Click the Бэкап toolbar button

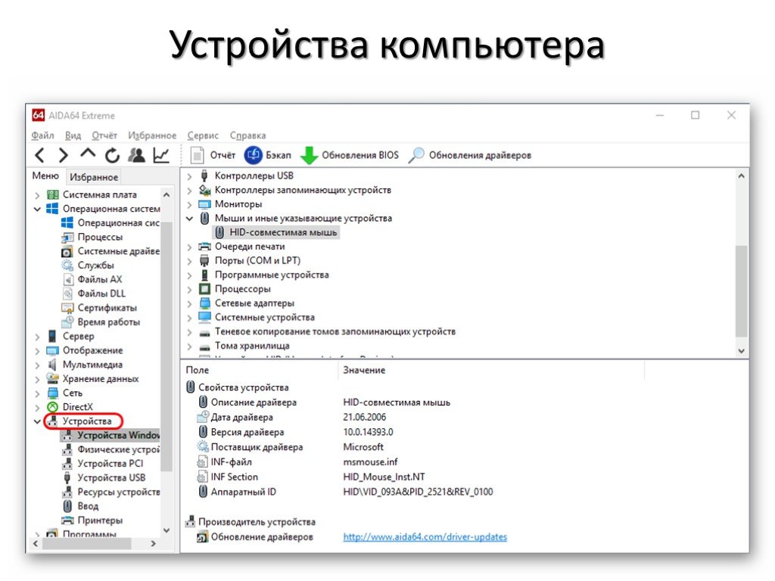[268, 155]
